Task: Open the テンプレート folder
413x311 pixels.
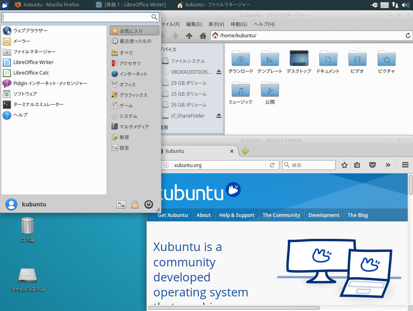Action: [x=270, y=62]
